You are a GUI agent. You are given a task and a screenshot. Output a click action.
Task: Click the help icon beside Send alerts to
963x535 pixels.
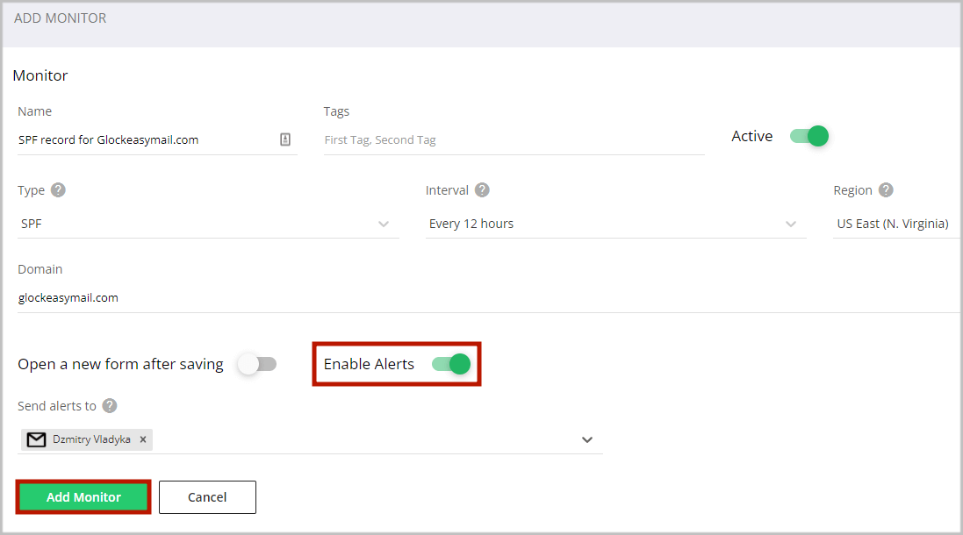tap(110, 405)
